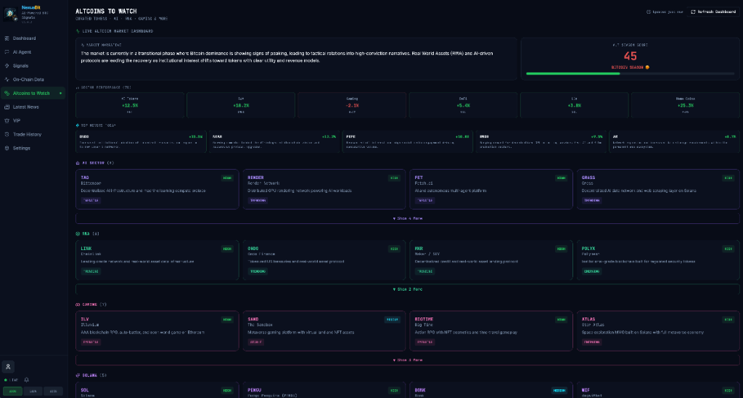Click the Trade History clock icon
This screenshot has width=743, height=398.
coord(7,134)
